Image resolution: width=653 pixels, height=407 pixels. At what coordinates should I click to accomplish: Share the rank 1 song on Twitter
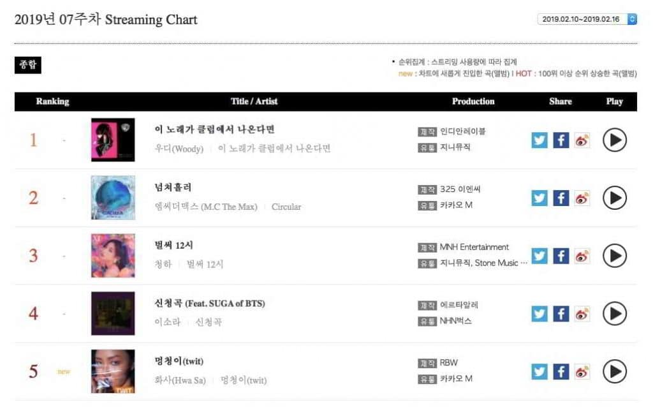click(x=539, y=140)
